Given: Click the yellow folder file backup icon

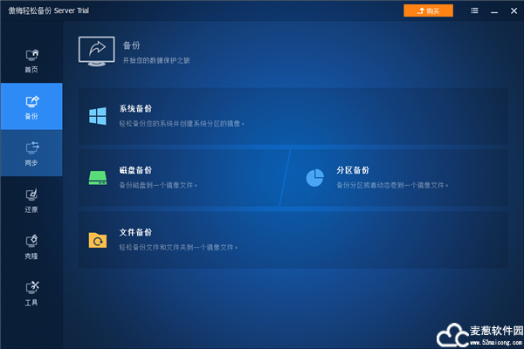Looking at the screenshot, I should click(x=98, y=240).
